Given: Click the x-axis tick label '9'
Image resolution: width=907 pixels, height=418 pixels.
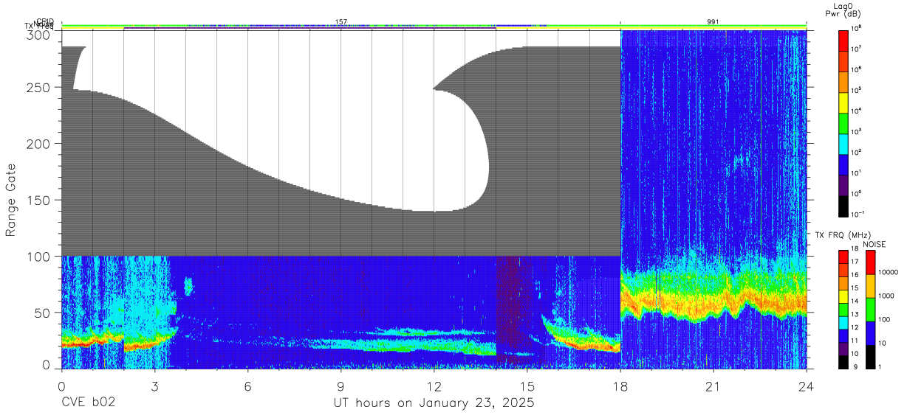Looking at the screenshot, I should (x=341, y=386).
